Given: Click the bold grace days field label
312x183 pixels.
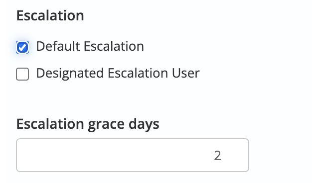Looking at the screenshot, I should point(88,124).
